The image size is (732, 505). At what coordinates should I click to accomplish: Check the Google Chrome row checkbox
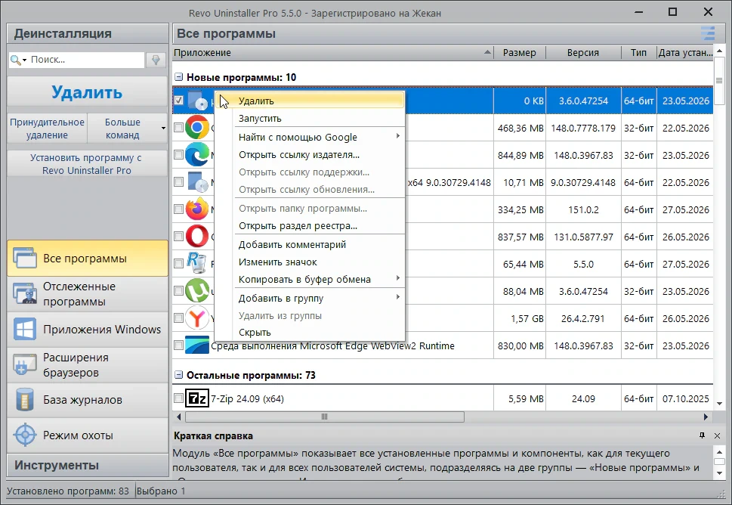tap(178, 128)
